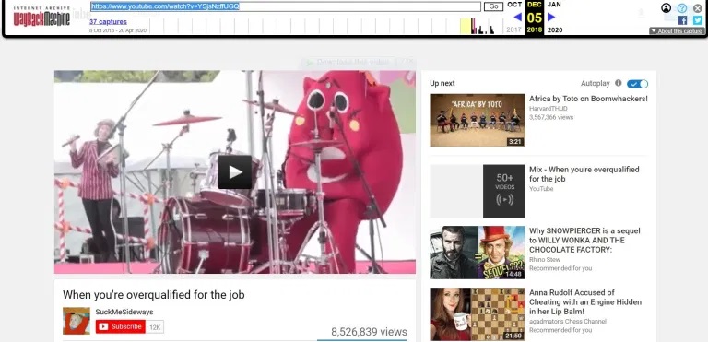Screen dimensions: 708x342
Task: Subscribe to SuckMeSideways channel
Action: (120, 326)
